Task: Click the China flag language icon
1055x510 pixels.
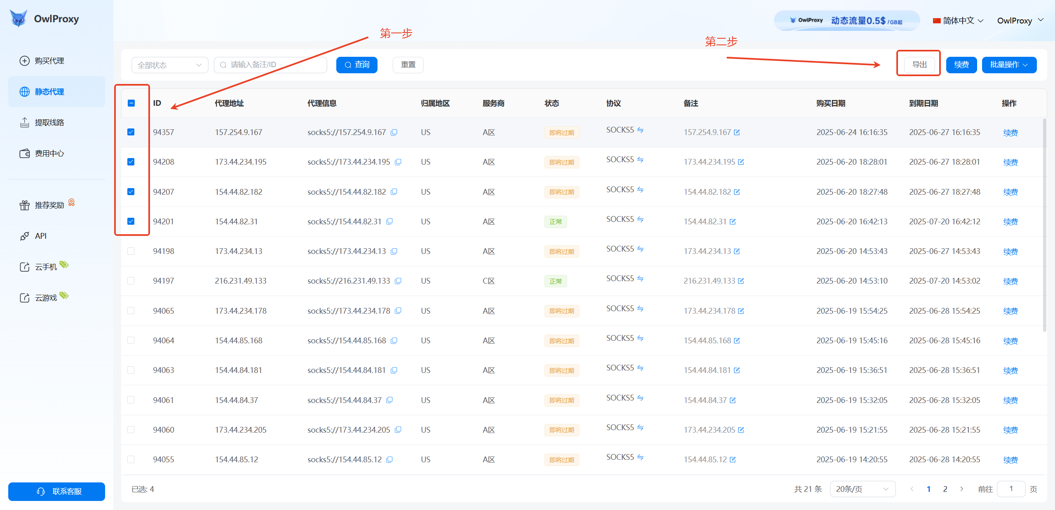Action: click(937, 21)
